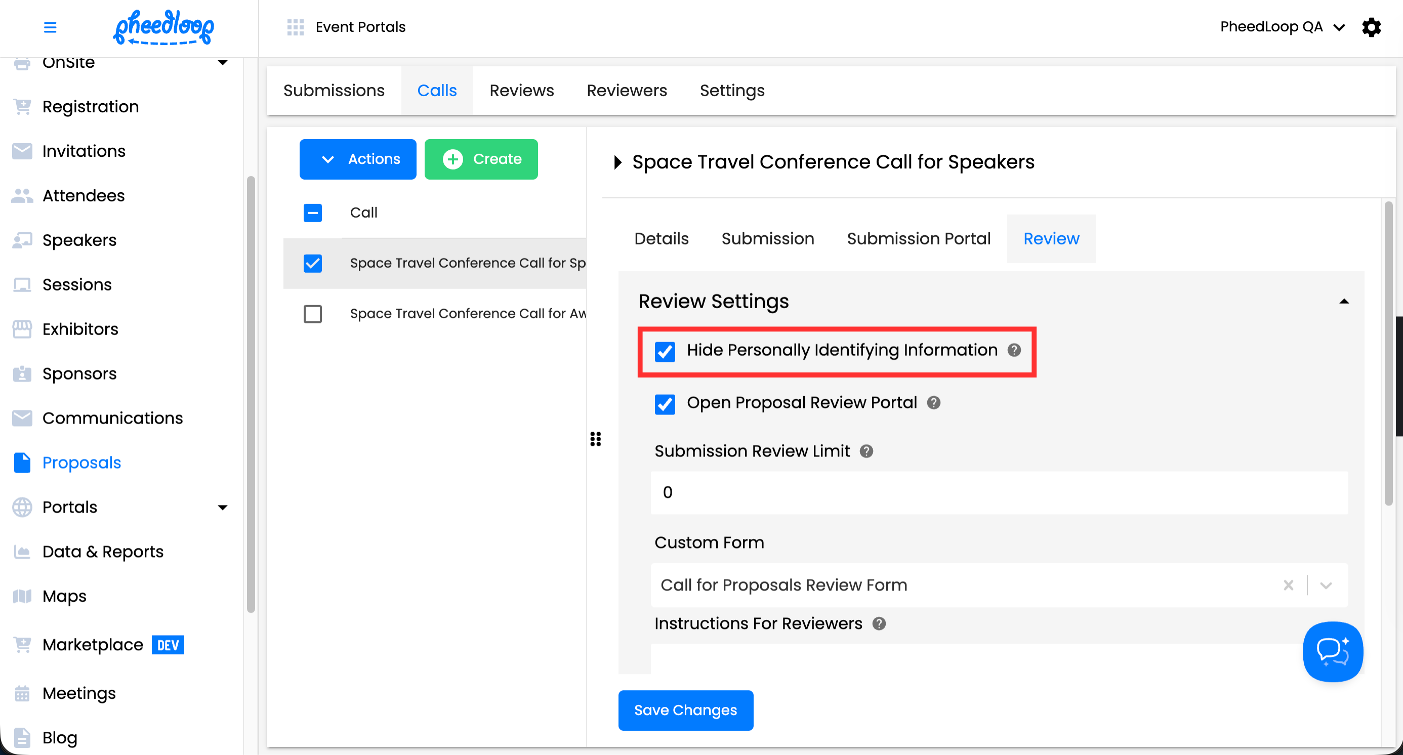Click the green Create button
The image size is (1403, 755).
pyautogui.click(x=481, y=159)
